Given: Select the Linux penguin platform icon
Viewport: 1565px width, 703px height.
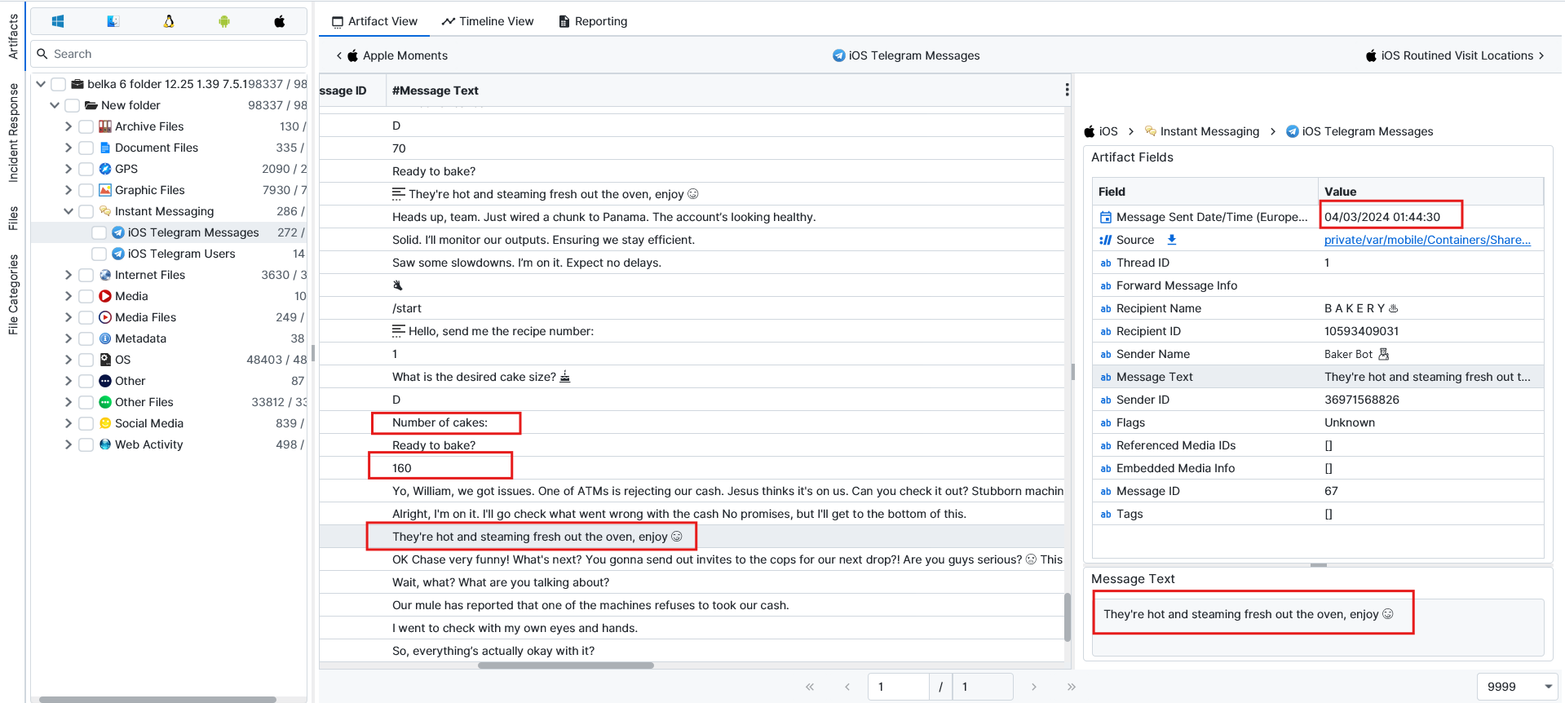Looking at the screenshot, I should pos(169,21).
